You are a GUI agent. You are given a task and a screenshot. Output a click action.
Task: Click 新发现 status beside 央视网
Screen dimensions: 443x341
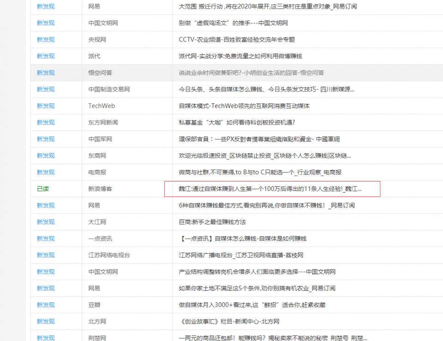click(x=46, y=40)
